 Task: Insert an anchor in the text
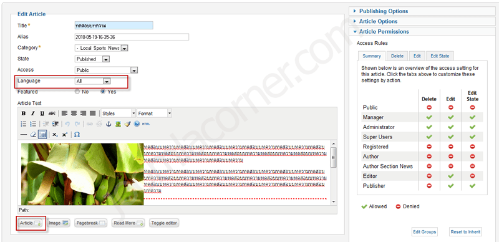[109, 124]
